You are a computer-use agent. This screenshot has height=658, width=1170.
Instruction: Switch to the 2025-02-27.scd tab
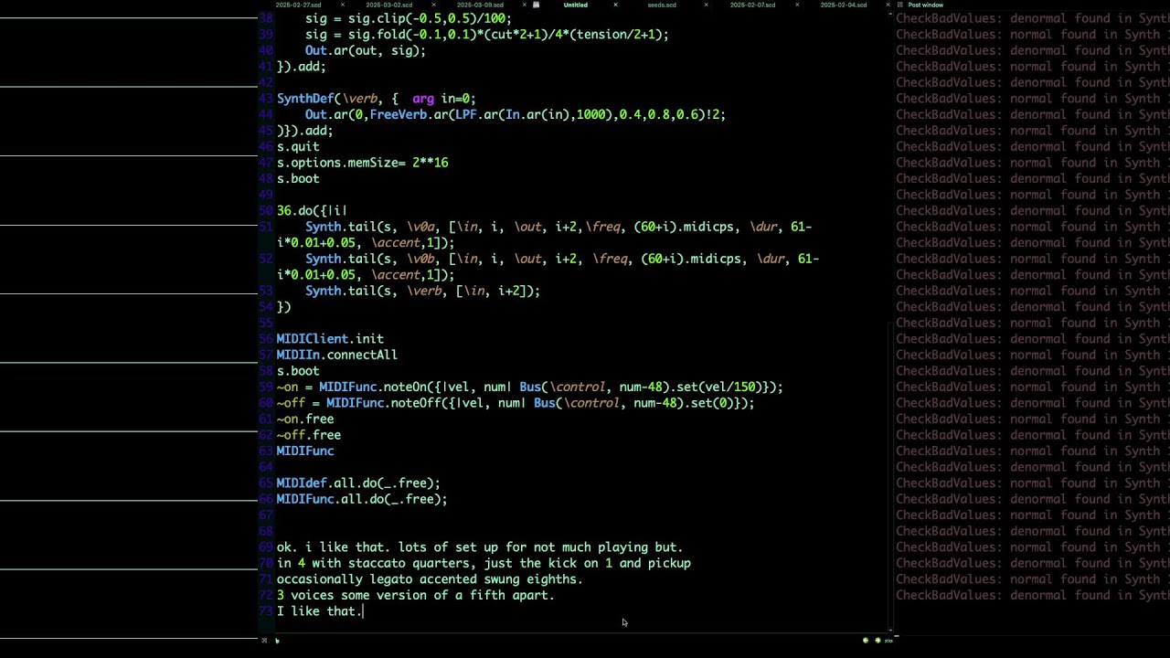coord(298,5)
